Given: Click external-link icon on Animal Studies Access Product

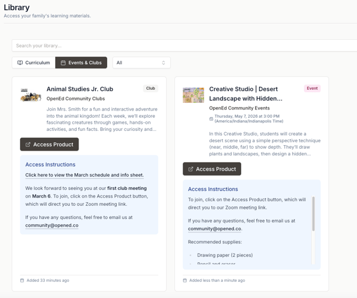Looking at the screenshot, I should click(28, 145).
